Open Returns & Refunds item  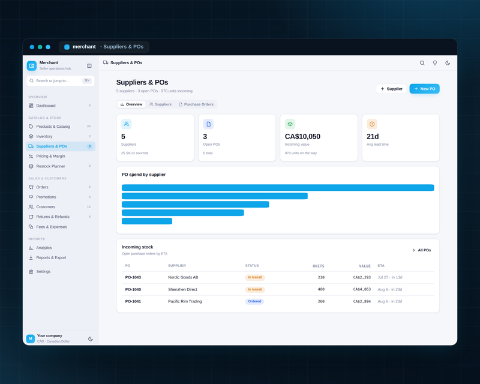click(x=61, y=217)
